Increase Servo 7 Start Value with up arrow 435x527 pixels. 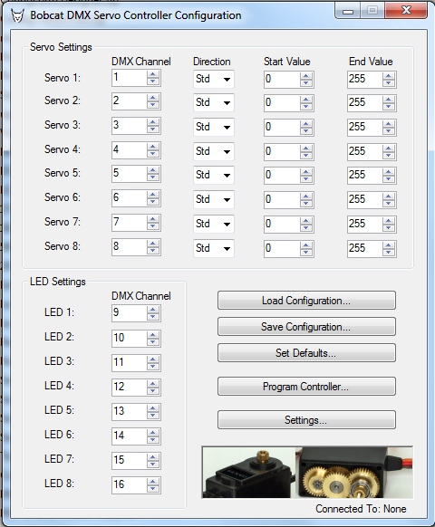point(306,220)
